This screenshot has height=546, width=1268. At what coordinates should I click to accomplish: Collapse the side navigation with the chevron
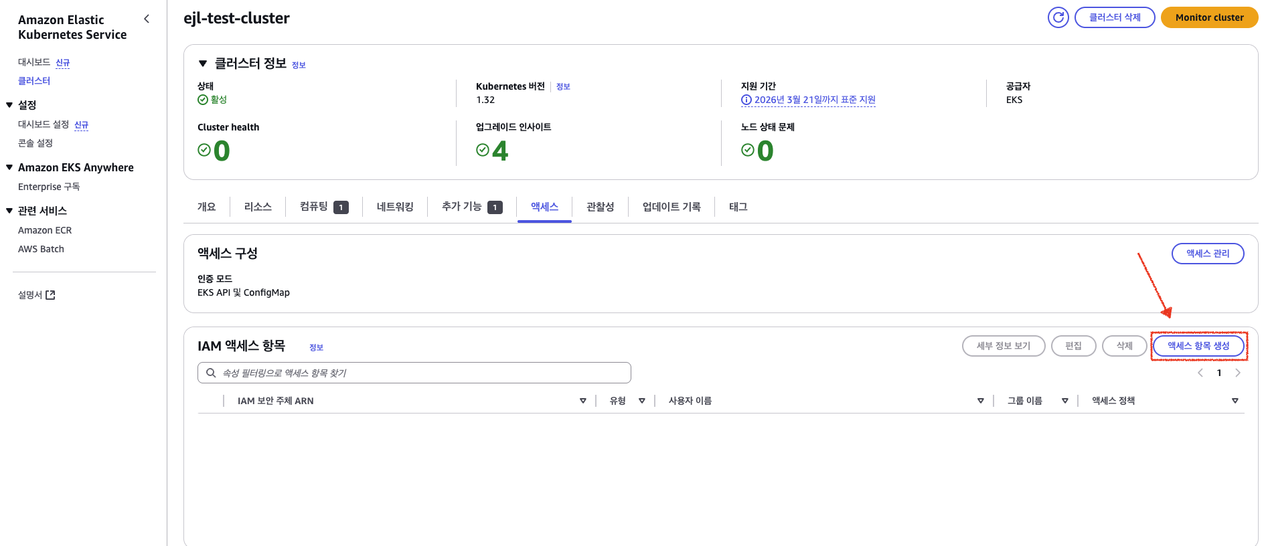[147, 19]
